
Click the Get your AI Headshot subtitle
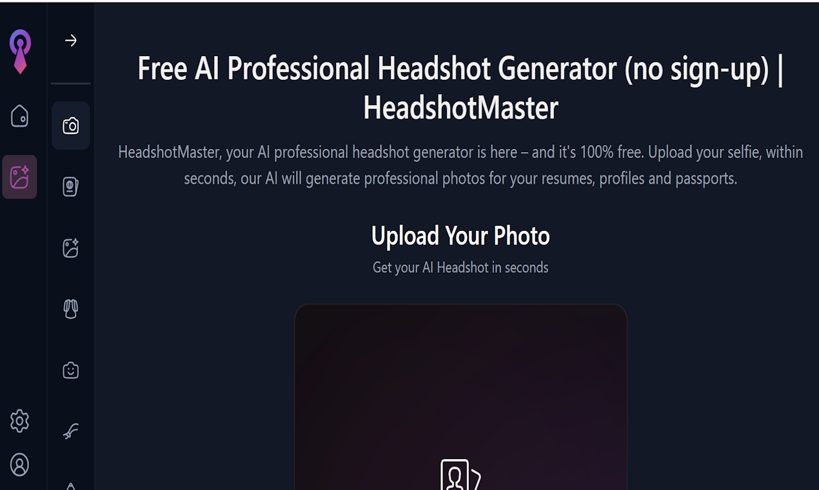(x=460, y=268)
